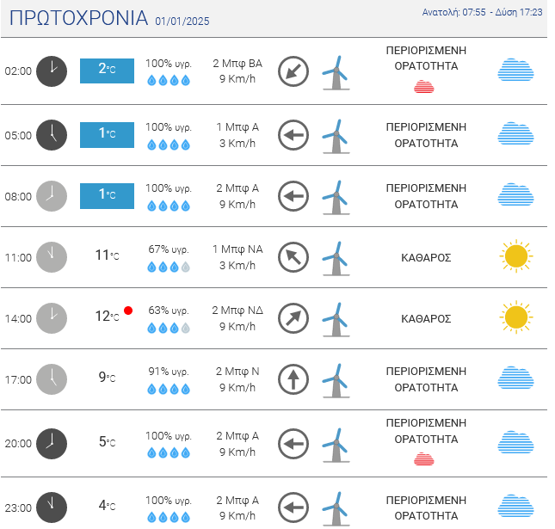Screen dimensions: 555x529
Task: Click the red warning cloud at 20:00
Action: tap(424, 458)
